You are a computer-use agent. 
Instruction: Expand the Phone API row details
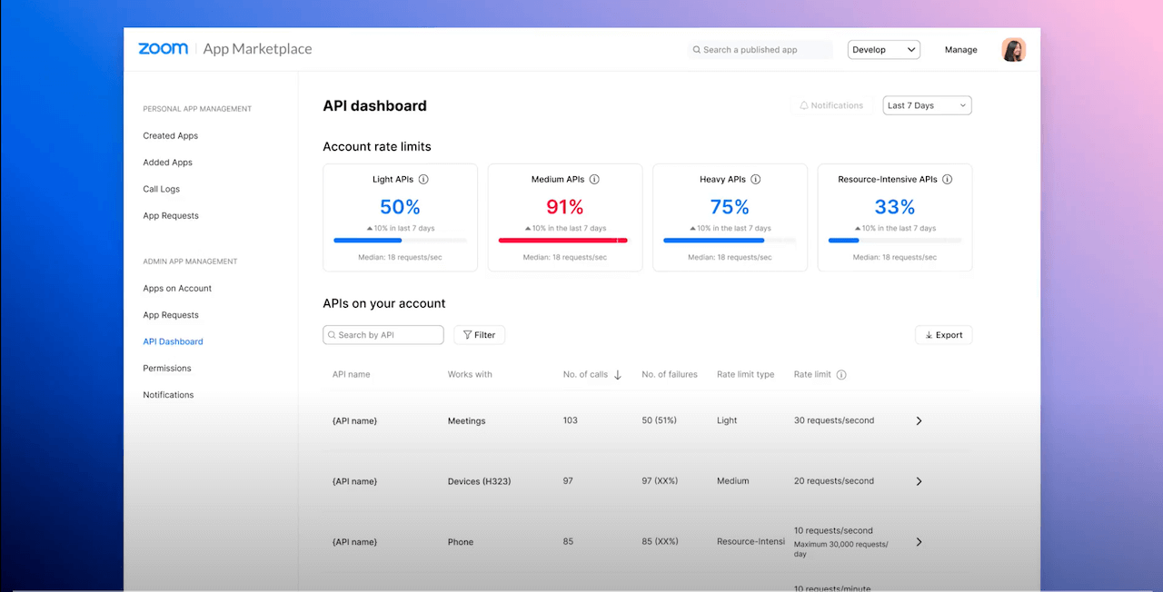[919, 541]
